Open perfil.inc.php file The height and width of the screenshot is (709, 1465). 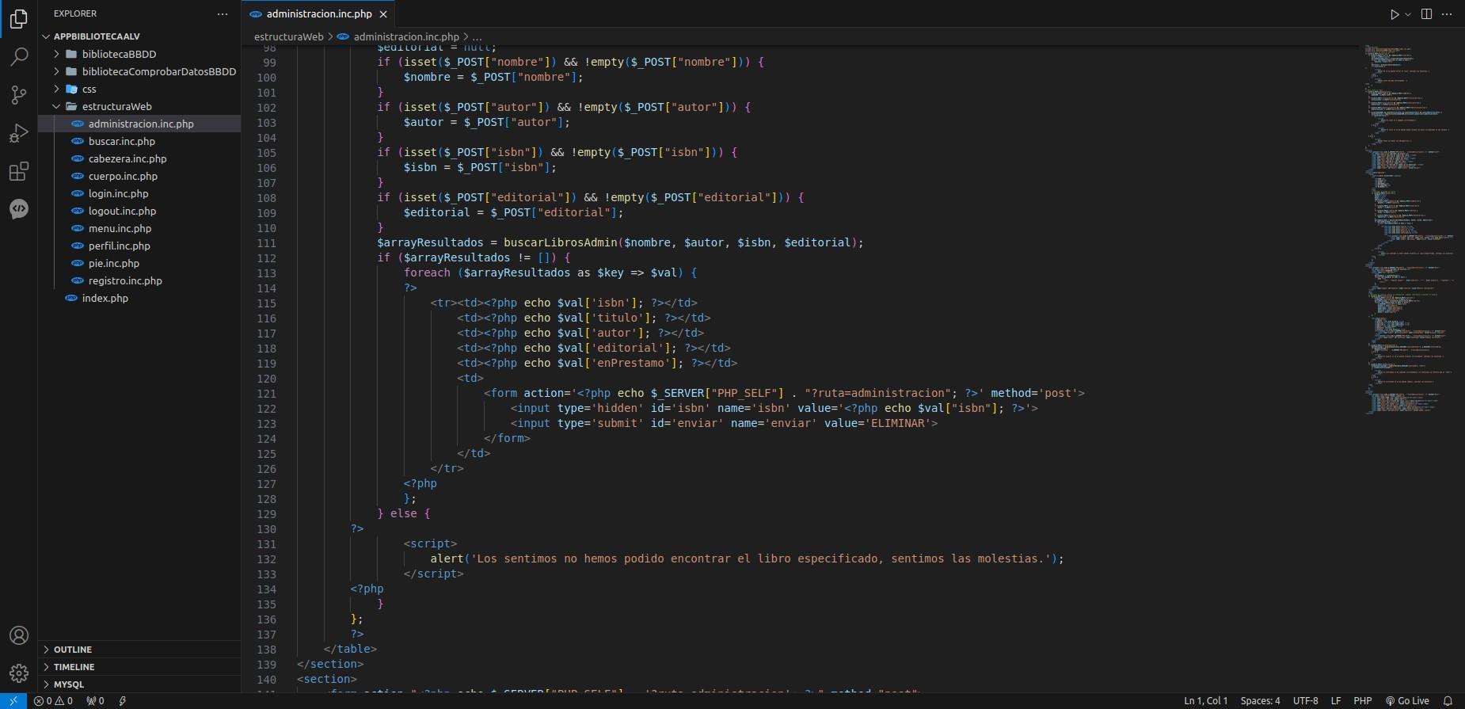click(x=139, y=246)
